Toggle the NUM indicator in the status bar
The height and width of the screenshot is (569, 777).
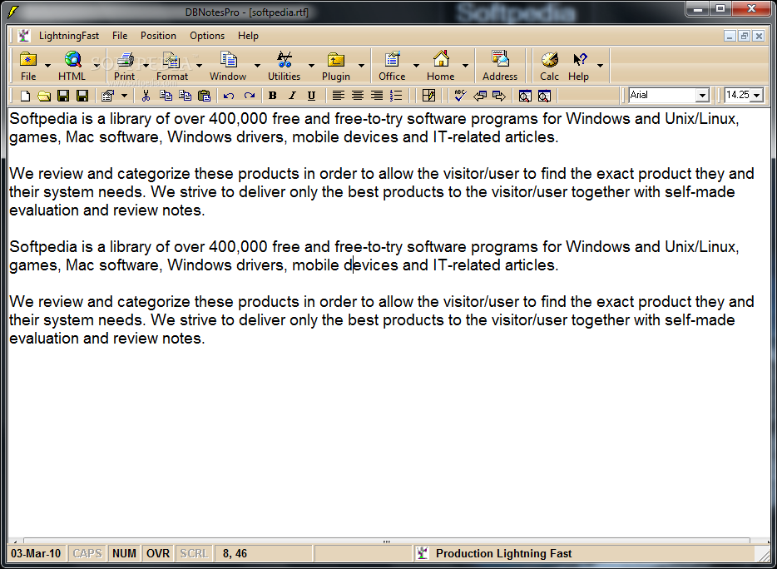pos(124,554)
